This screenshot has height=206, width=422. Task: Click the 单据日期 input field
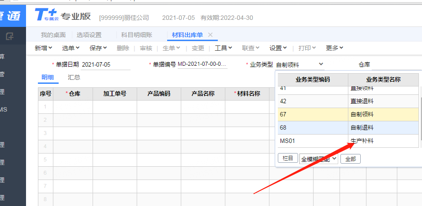[105, 65]
